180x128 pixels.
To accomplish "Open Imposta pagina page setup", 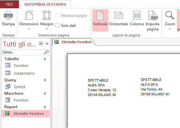I will coord(152,20).
